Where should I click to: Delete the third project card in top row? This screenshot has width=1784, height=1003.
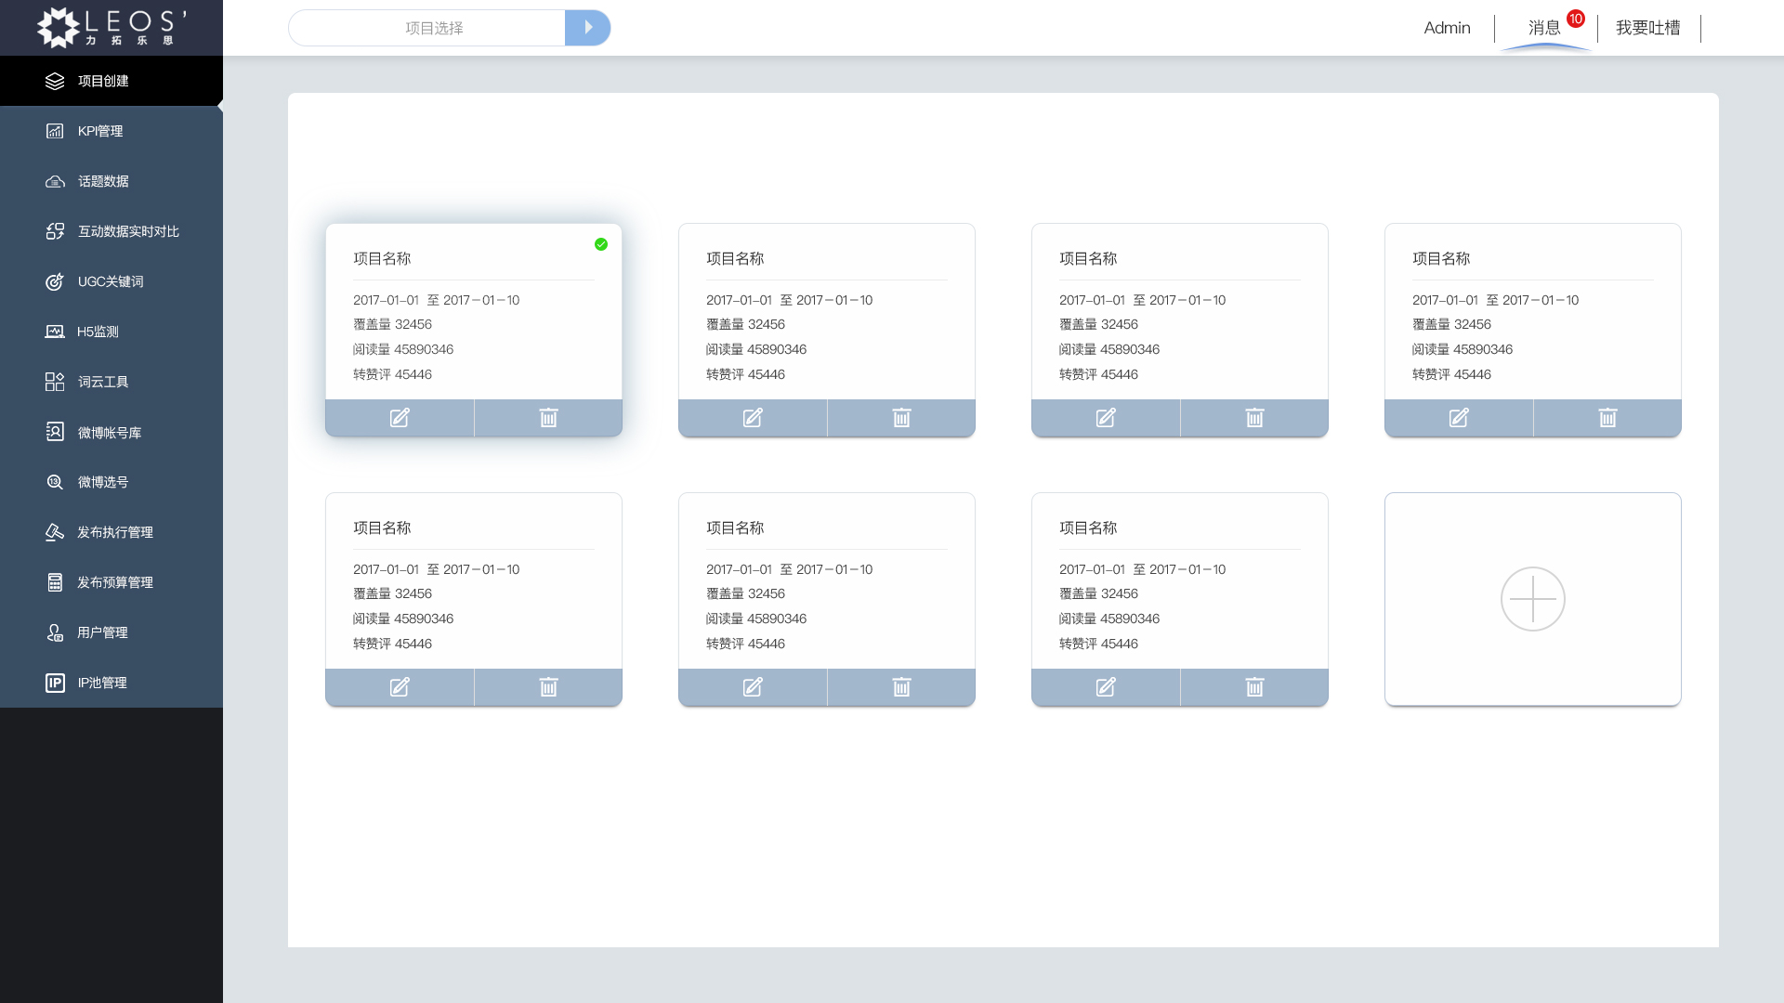(1254, 418)
